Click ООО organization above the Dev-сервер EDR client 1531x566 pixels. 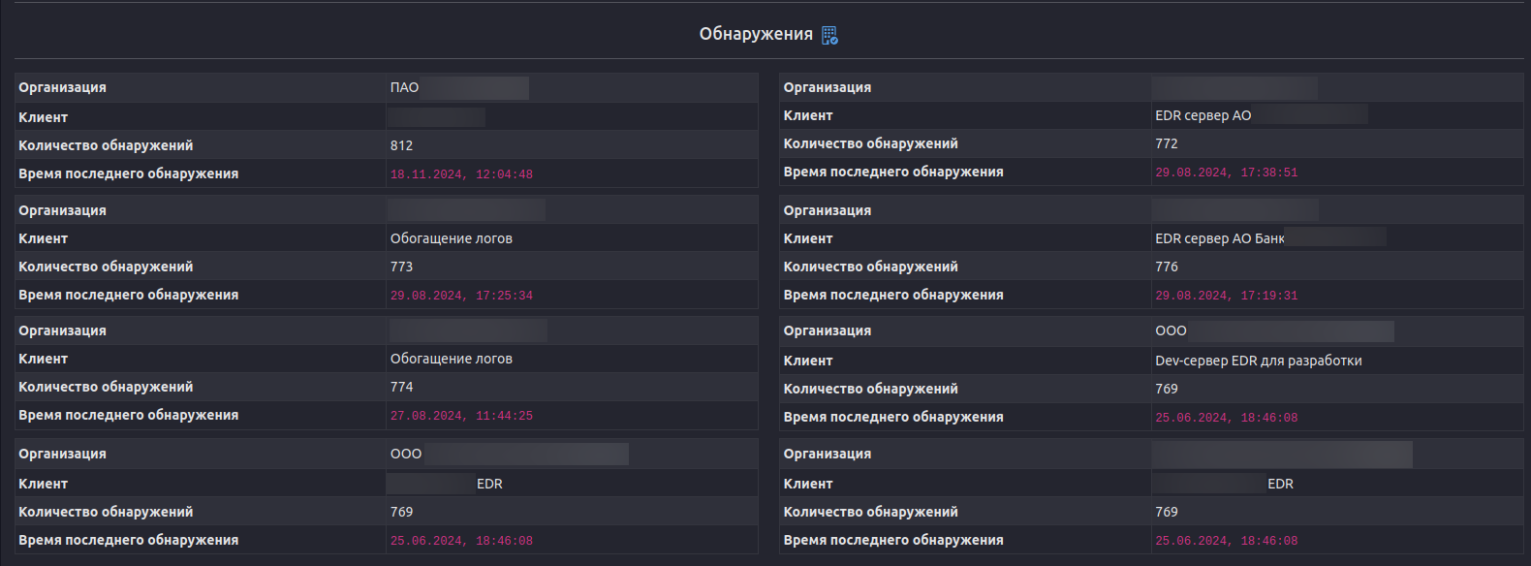pos(1171,330)
